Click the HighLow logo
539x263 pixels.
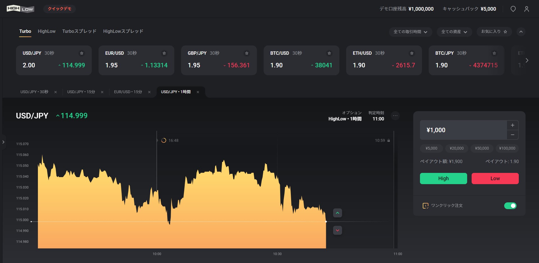tap(20, 9)
